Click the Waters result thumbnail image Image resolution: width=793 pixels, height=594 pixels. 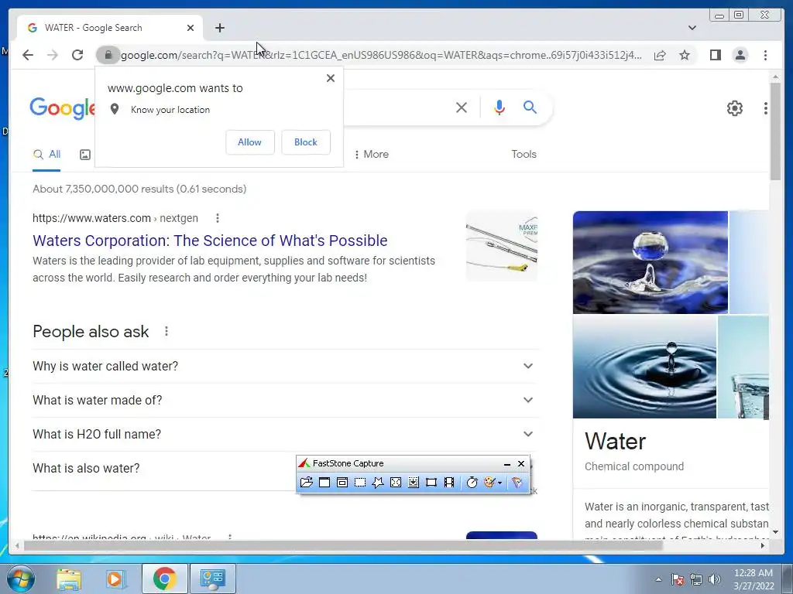pos(501,246)
